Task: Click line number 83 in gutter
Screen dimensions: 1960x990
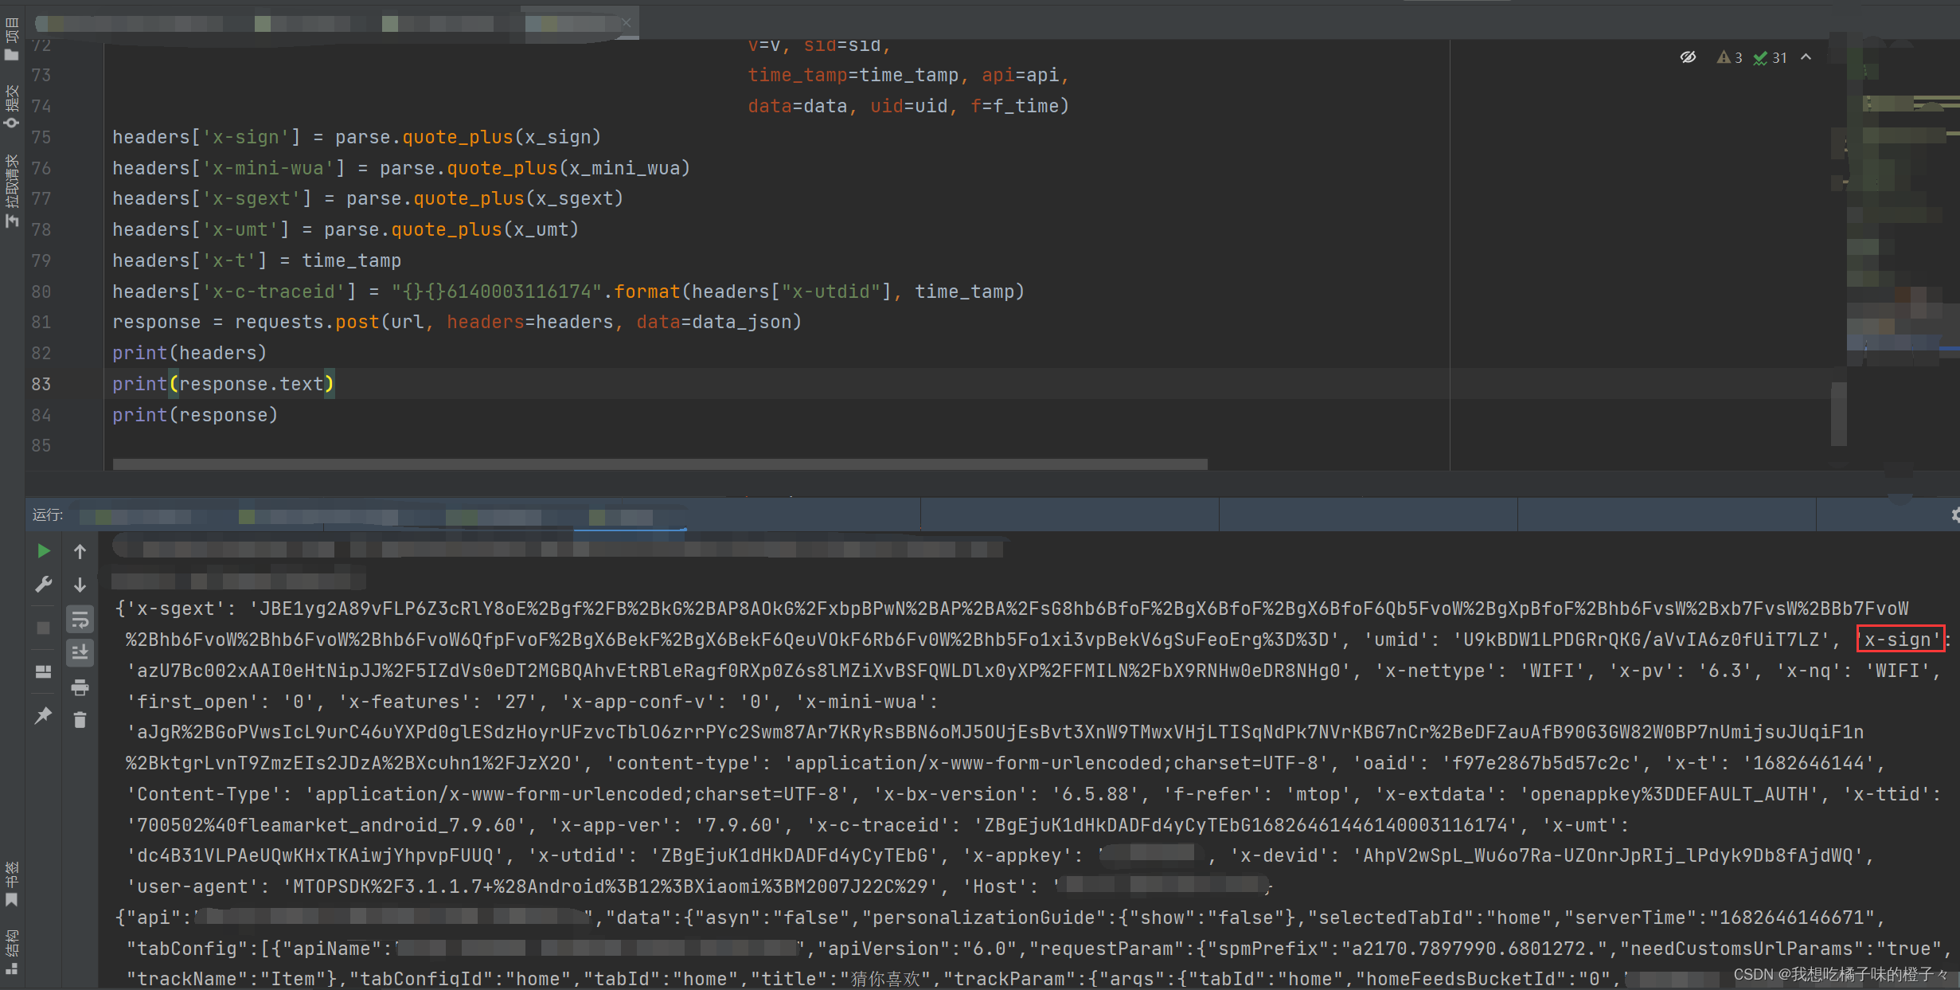Action: 41,384
